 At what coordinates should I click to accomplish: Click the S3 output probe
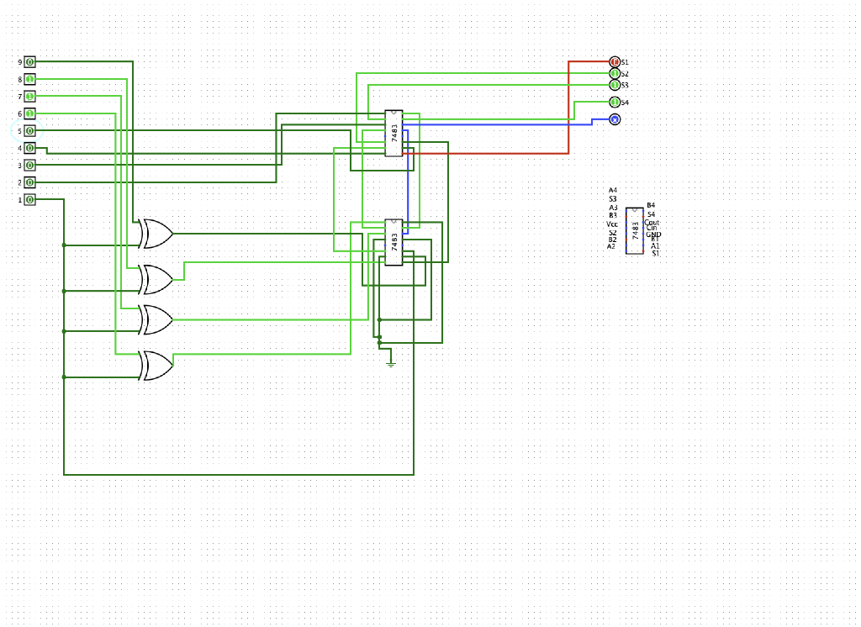point(615,84)
